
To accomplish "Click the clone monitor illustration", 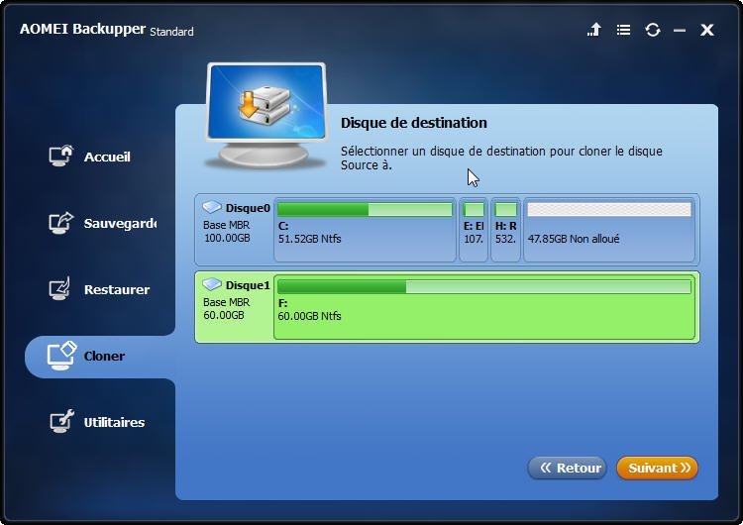I will [x=266, y=116].
